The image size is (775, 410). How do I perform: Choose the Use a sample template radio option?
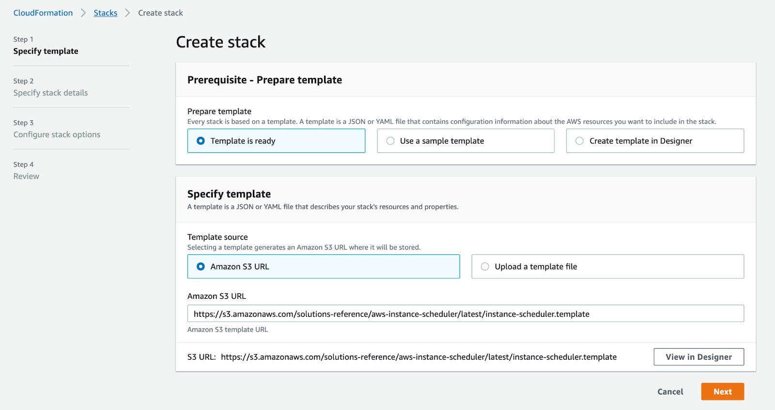click(465, 141)
